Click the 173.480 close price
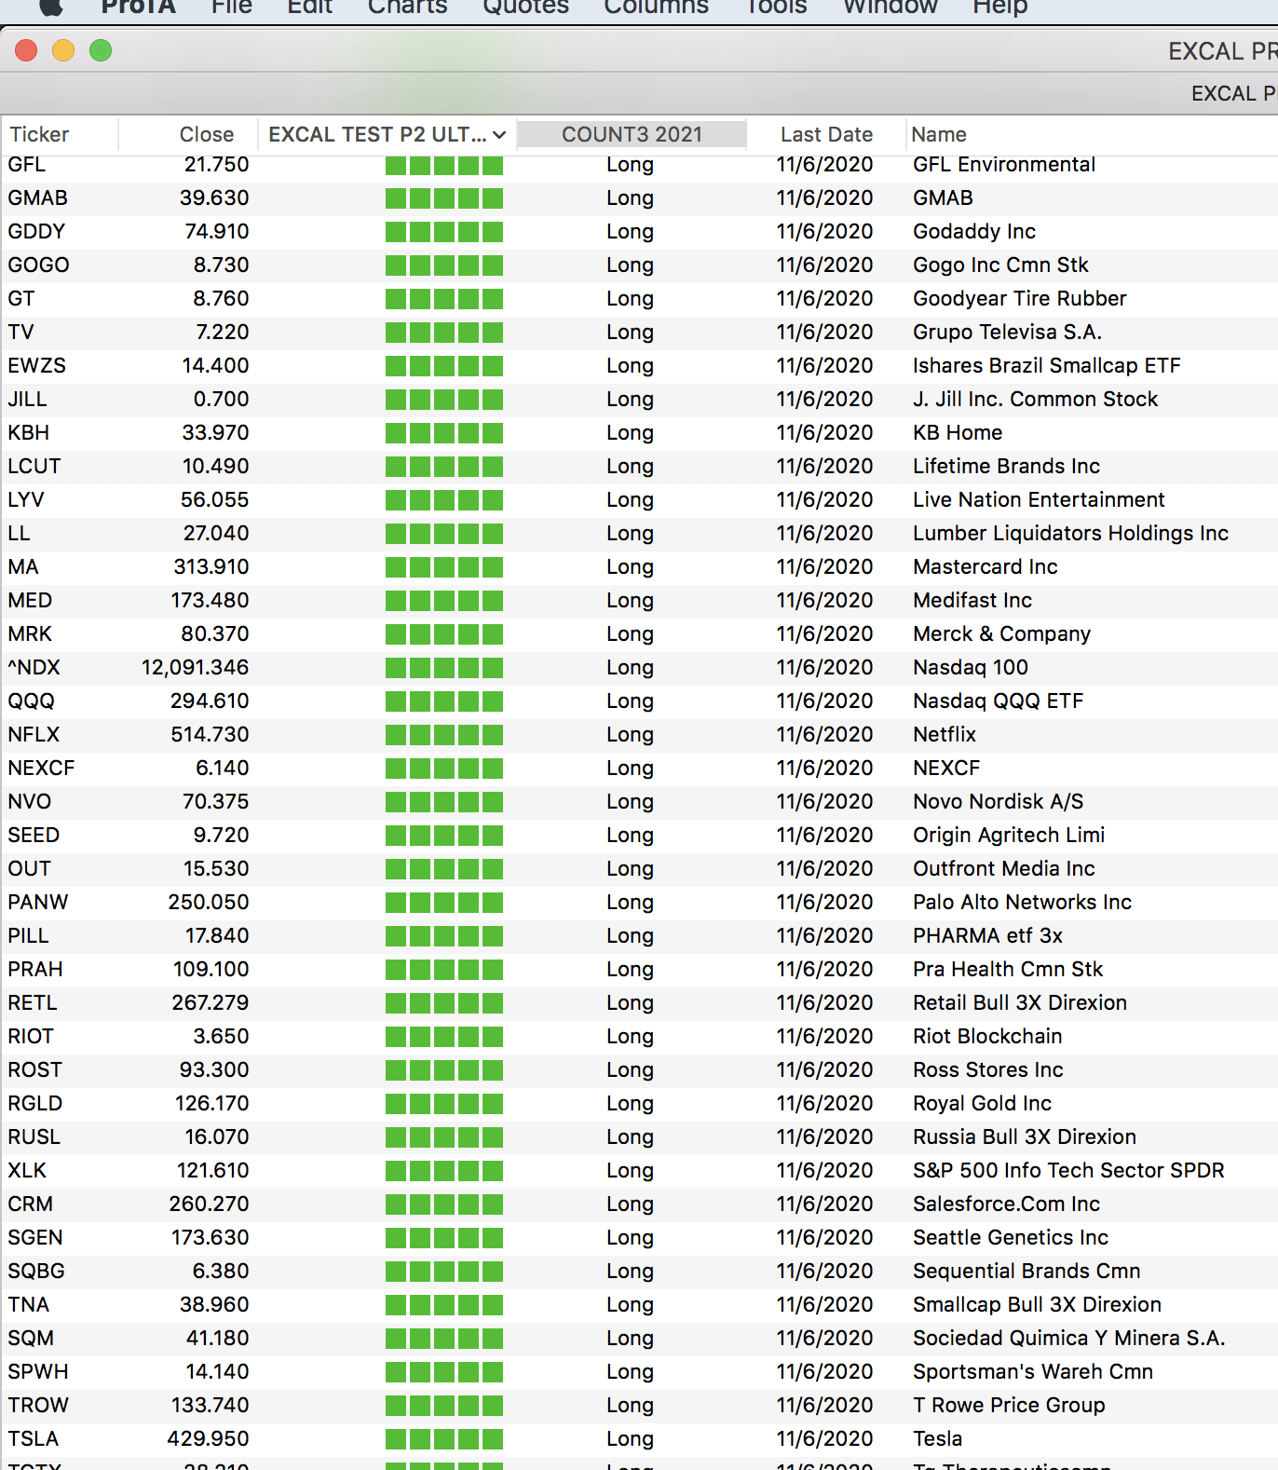Viewport: 1278px width, 1470px height. [x=210, y=601]
